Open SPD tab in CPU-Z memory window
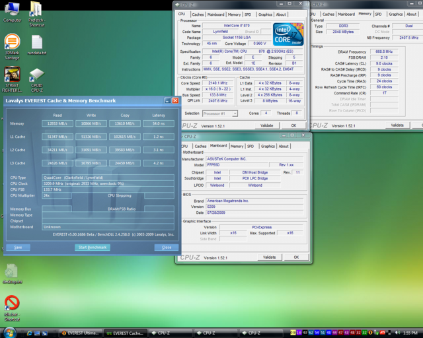Image resolution: width=423 pixels, height=338 pixels. (x=378, y=15)
